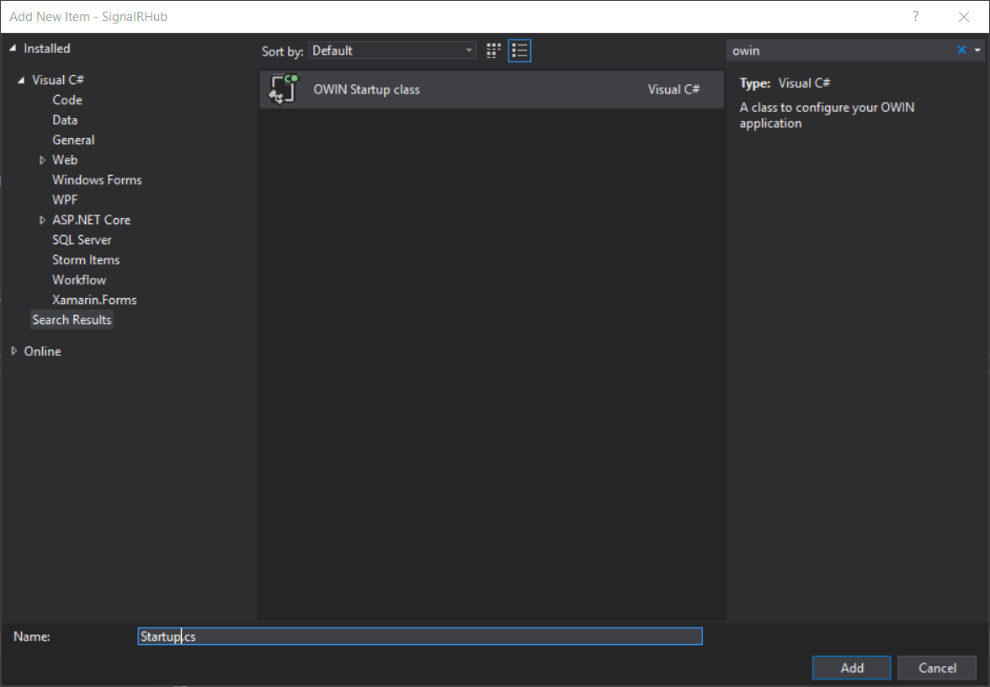Select the Data category
The height and width of the screenshot is (687, 990).
click(64, 120)
